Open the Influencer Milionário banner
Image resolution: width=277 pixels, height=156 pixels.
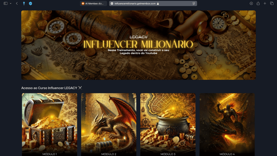coord(138,45)
